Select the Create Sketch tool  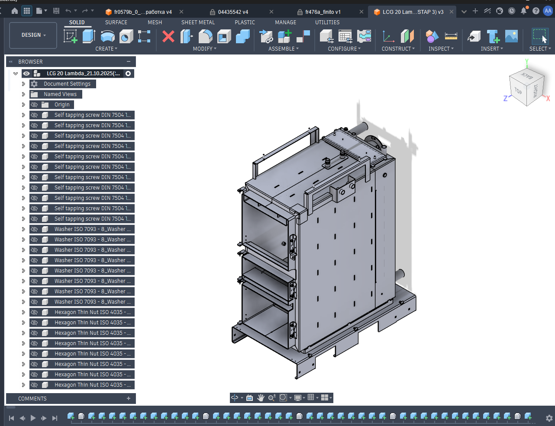click(x=71, y=36)
